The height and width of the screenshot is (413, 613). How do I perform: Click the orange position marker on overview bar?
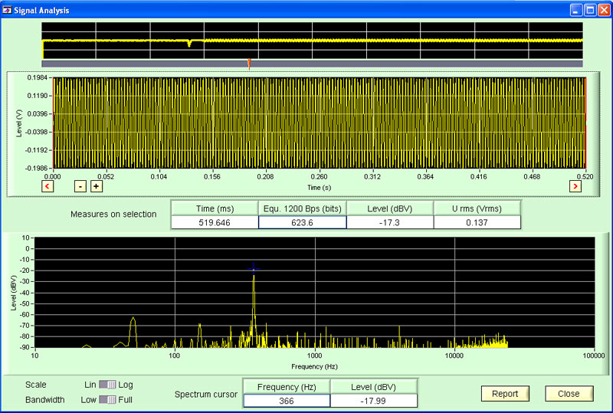[249, 64]
